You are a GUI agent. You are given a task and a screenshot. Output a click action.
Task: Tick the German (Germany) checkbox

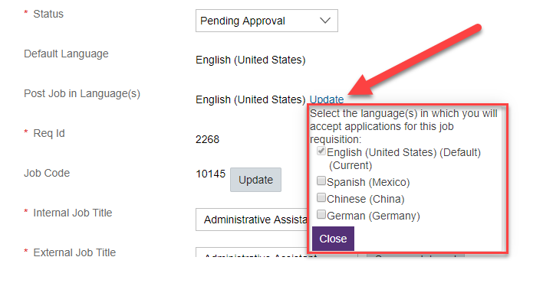pyautogui.click(x=321, y=215)
